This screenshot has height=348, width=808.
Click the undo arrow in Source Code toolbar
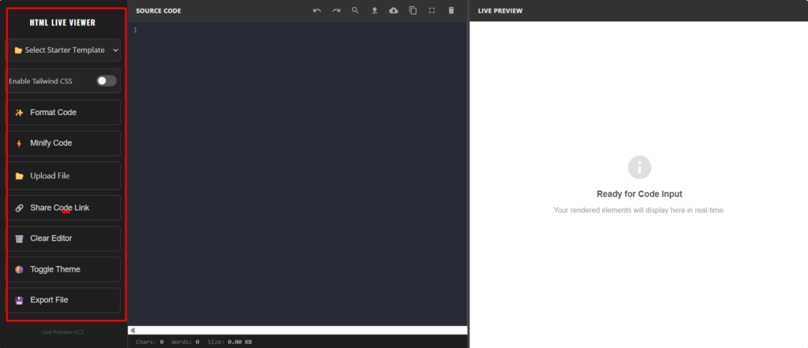(317, 10)
